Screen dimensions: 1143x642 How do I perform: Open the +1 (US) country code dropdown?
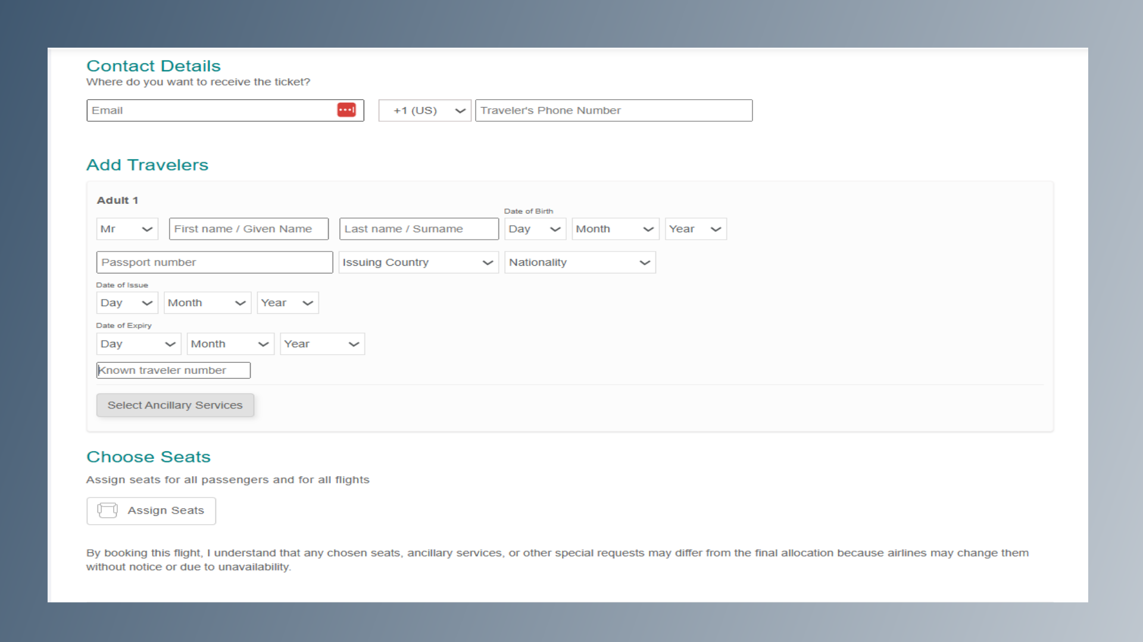(424, 111)
